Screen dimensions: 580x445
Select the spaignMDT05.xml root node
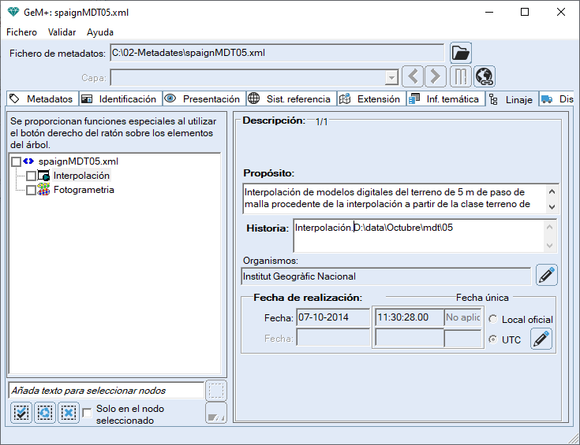(78, 161)
